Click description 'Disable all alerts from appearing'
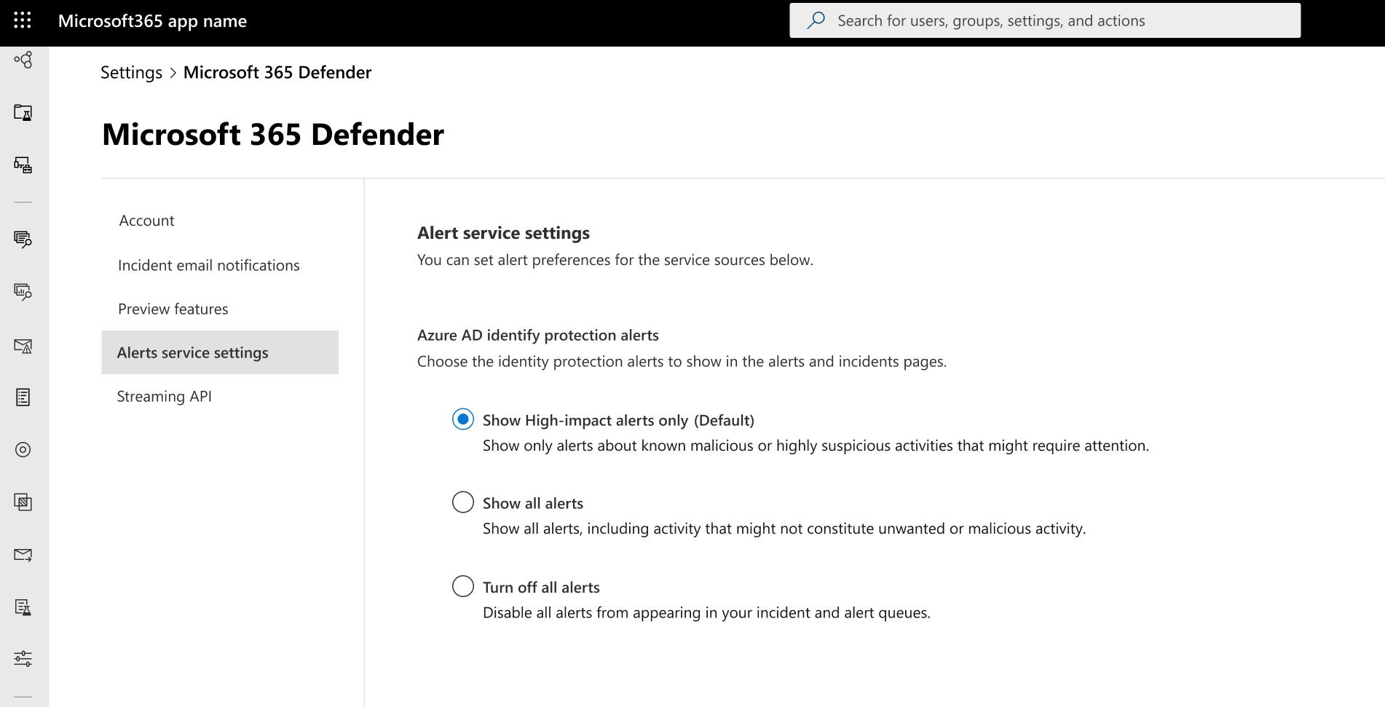1385x707 pixels. (x=706, y=612)
